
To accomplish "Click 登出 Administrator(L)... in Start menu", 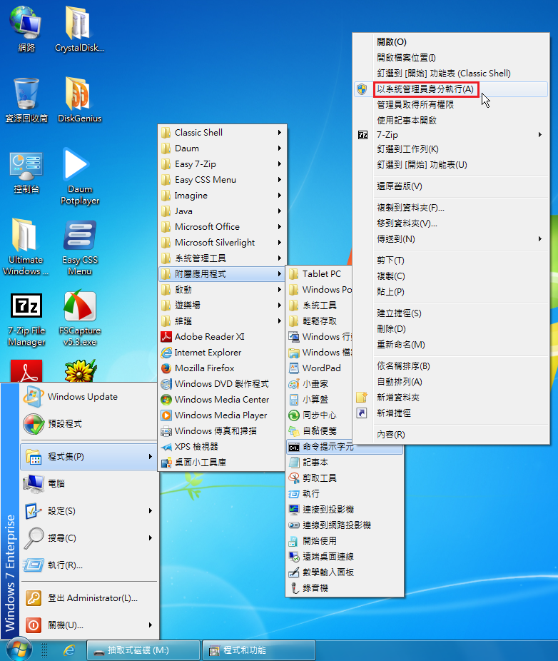I will [x=89, y=597].
